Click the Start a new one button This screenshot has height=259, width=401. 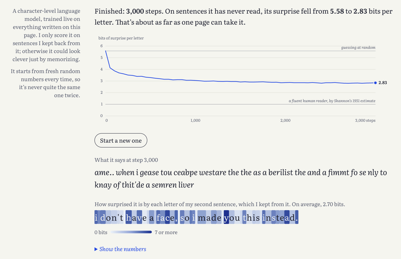click(121, 140)
